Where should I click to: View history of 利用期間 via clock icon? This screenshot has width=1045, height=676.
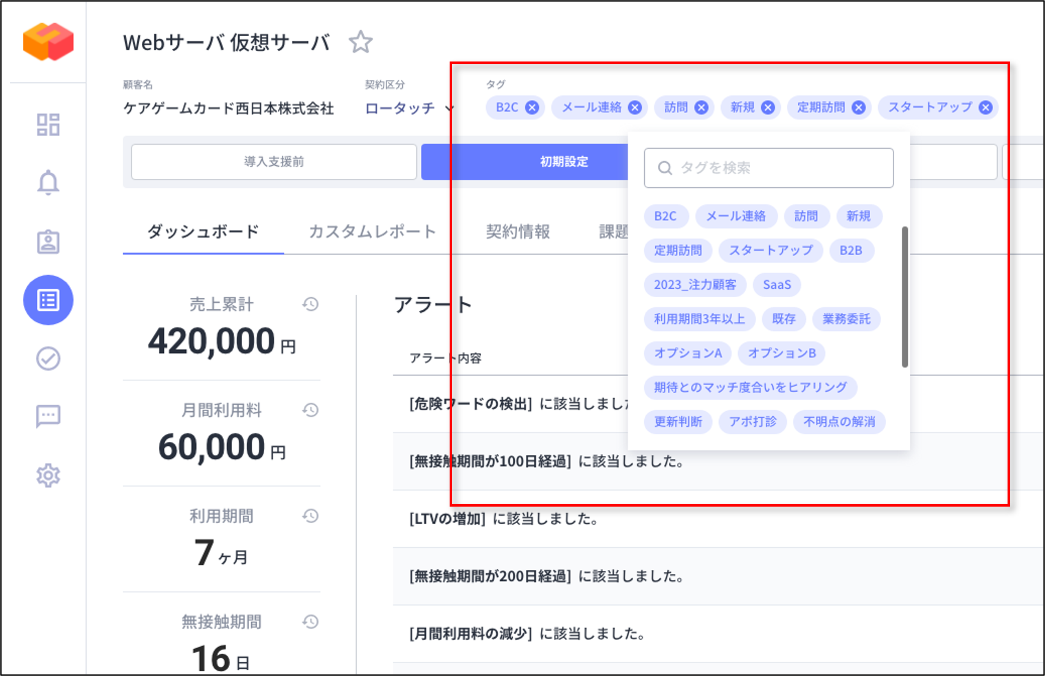(310, 516)
